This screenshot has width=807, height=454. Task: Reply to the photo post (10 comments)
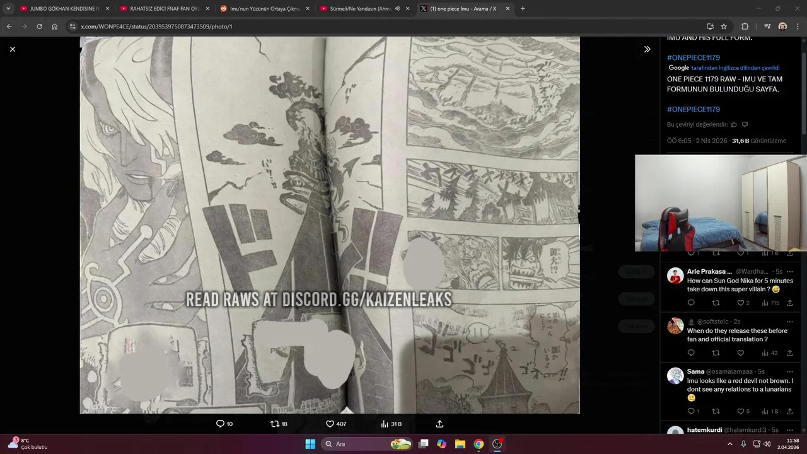224,424
